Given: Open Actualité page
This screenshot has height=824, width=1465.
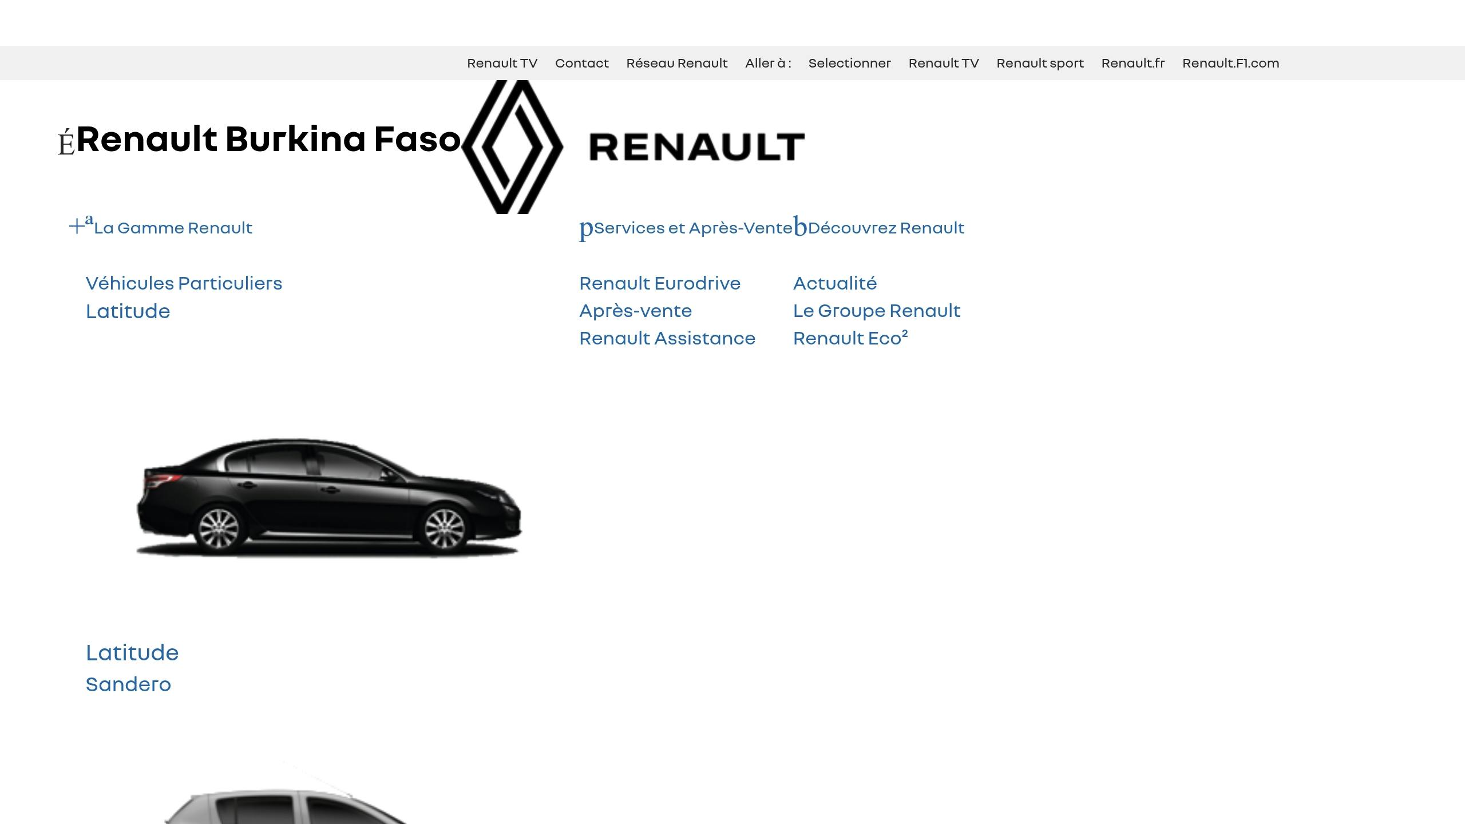Looking at the screenshot, I should 835,283.
